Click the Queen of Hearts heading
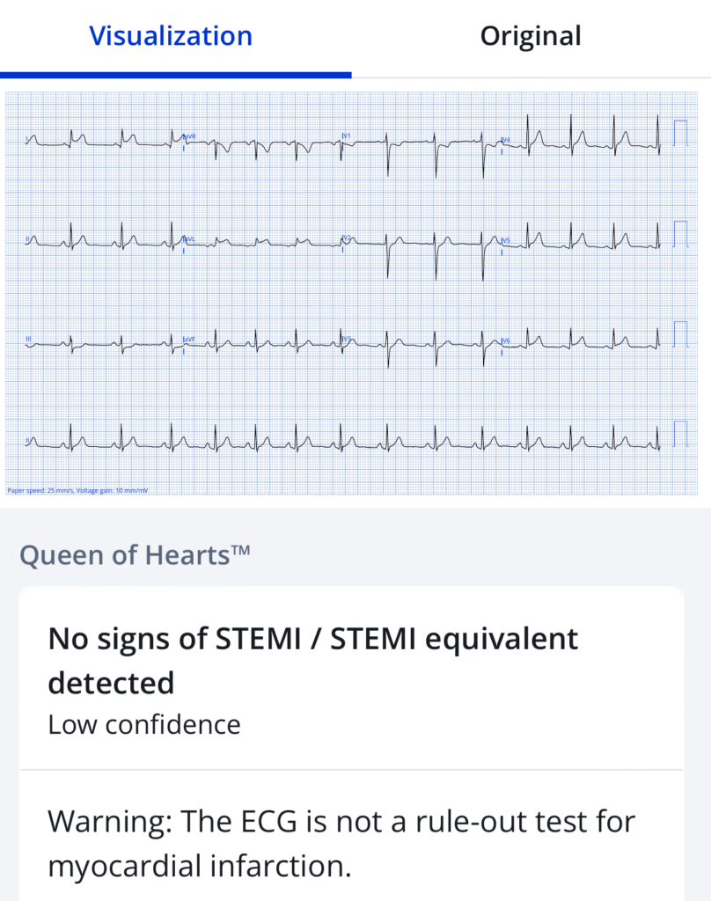Image resolution: width=711 pixels, height=901 pixels. pos(136,555)
